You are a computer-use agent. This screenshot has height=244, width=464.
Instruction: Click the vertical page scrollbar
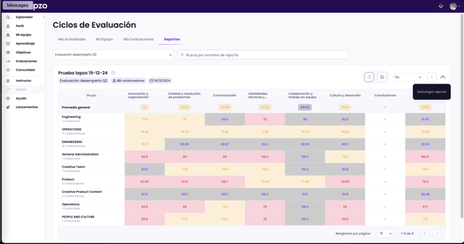click(462, 115)
